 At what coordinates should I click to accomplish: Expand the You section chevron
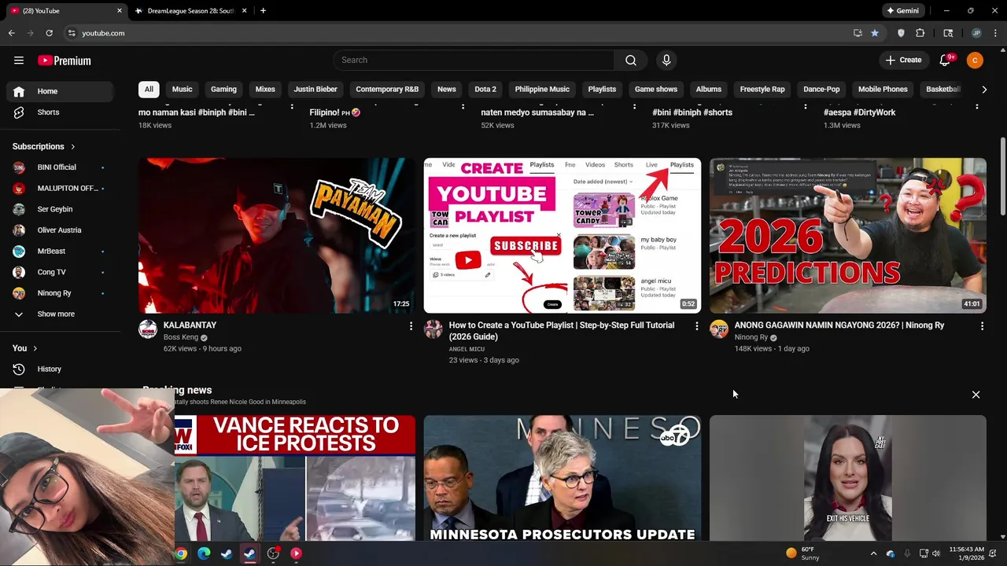tap(35, 348)
